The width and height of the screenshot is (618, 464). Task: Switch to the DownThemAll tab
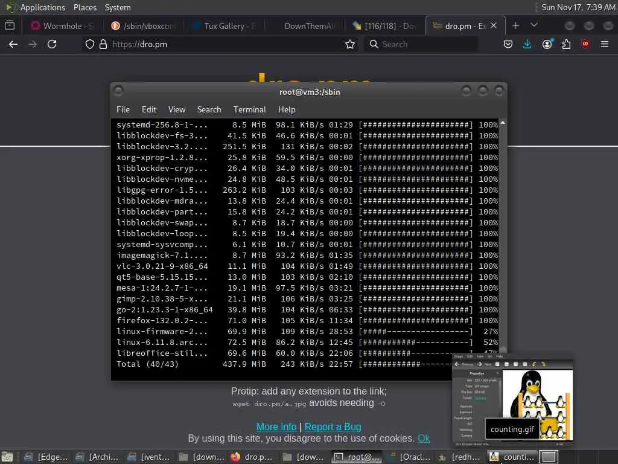tap(305, 26)
